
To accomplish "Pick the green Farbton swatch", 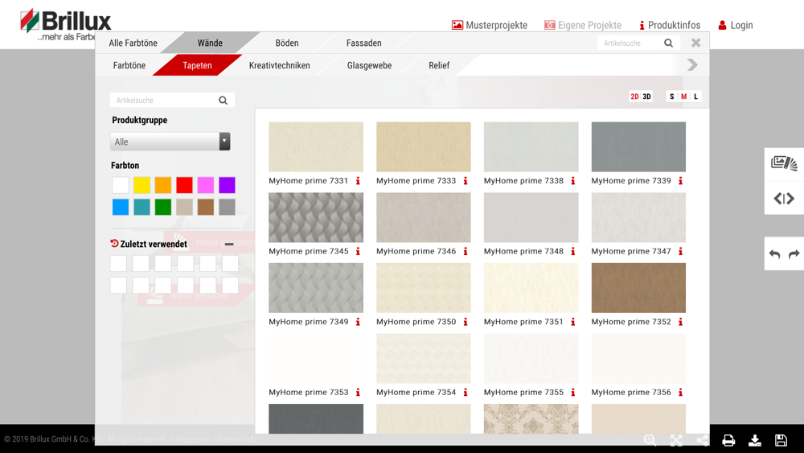I will point(163,207).
